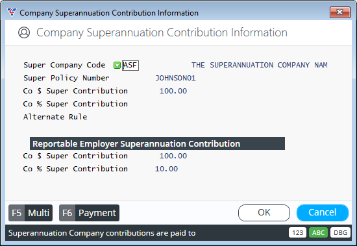Screen dimensions: 357x246
Task: Click the Reportable Employer Superannuation Contribution header
Action: [157, 143]
